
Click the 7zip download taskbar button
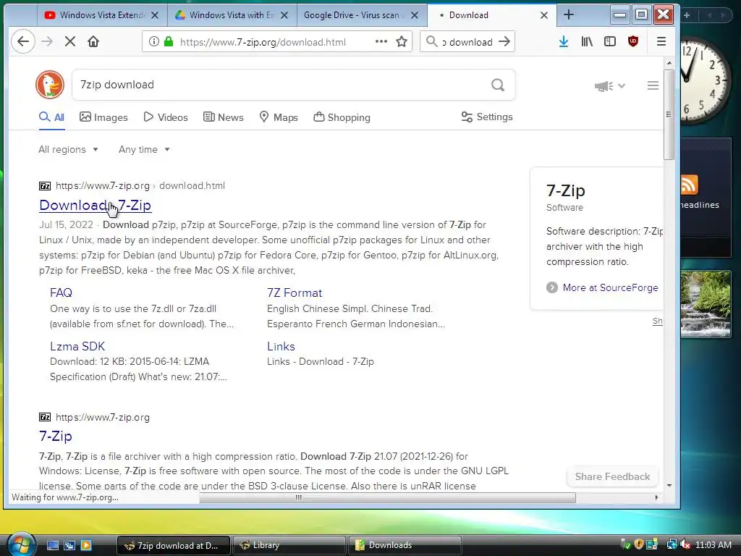tap(173, 545)
